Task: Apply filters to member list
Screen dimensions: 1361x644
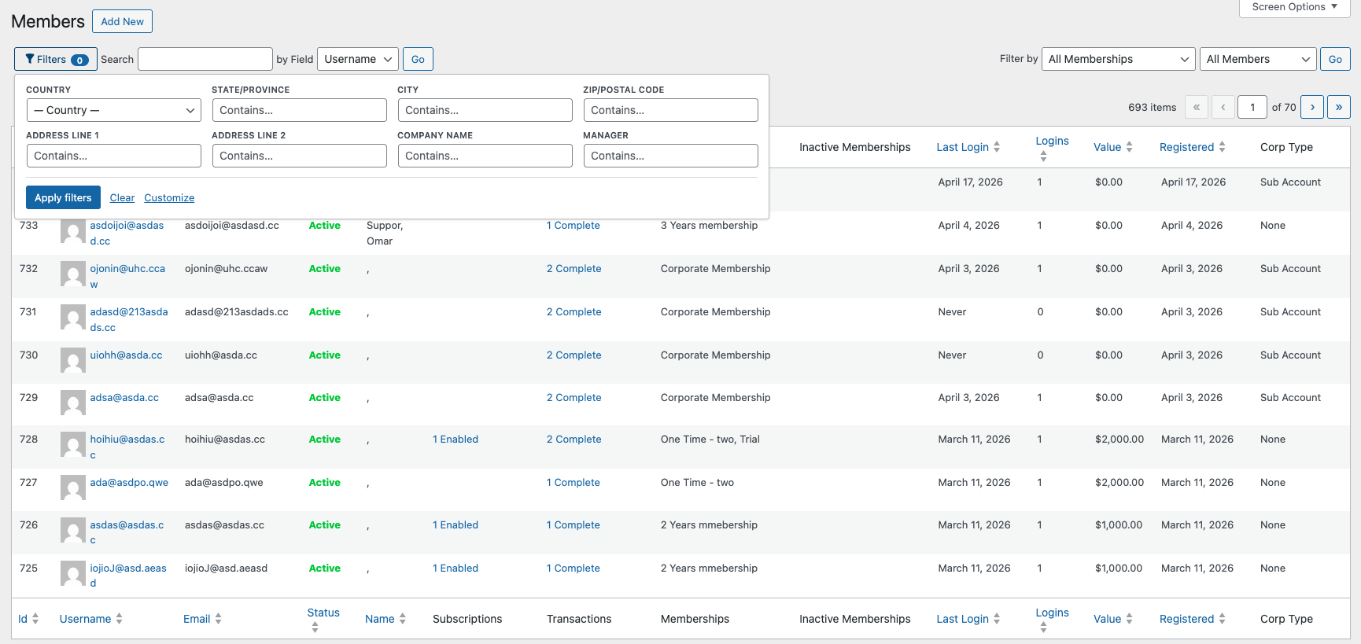Action: pos(63,197)
